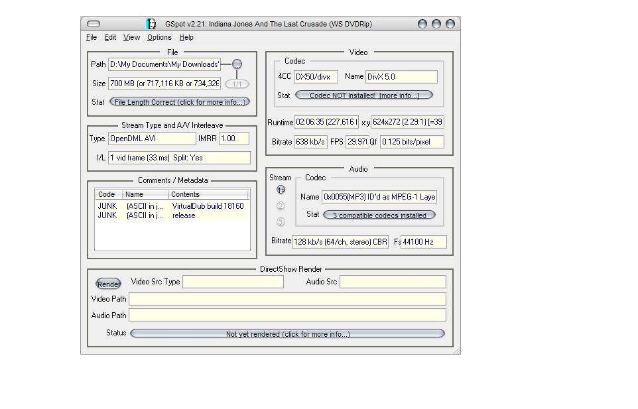Open the View menu
The width and height of the screenshot is (638, 409).
click(131, 37)
